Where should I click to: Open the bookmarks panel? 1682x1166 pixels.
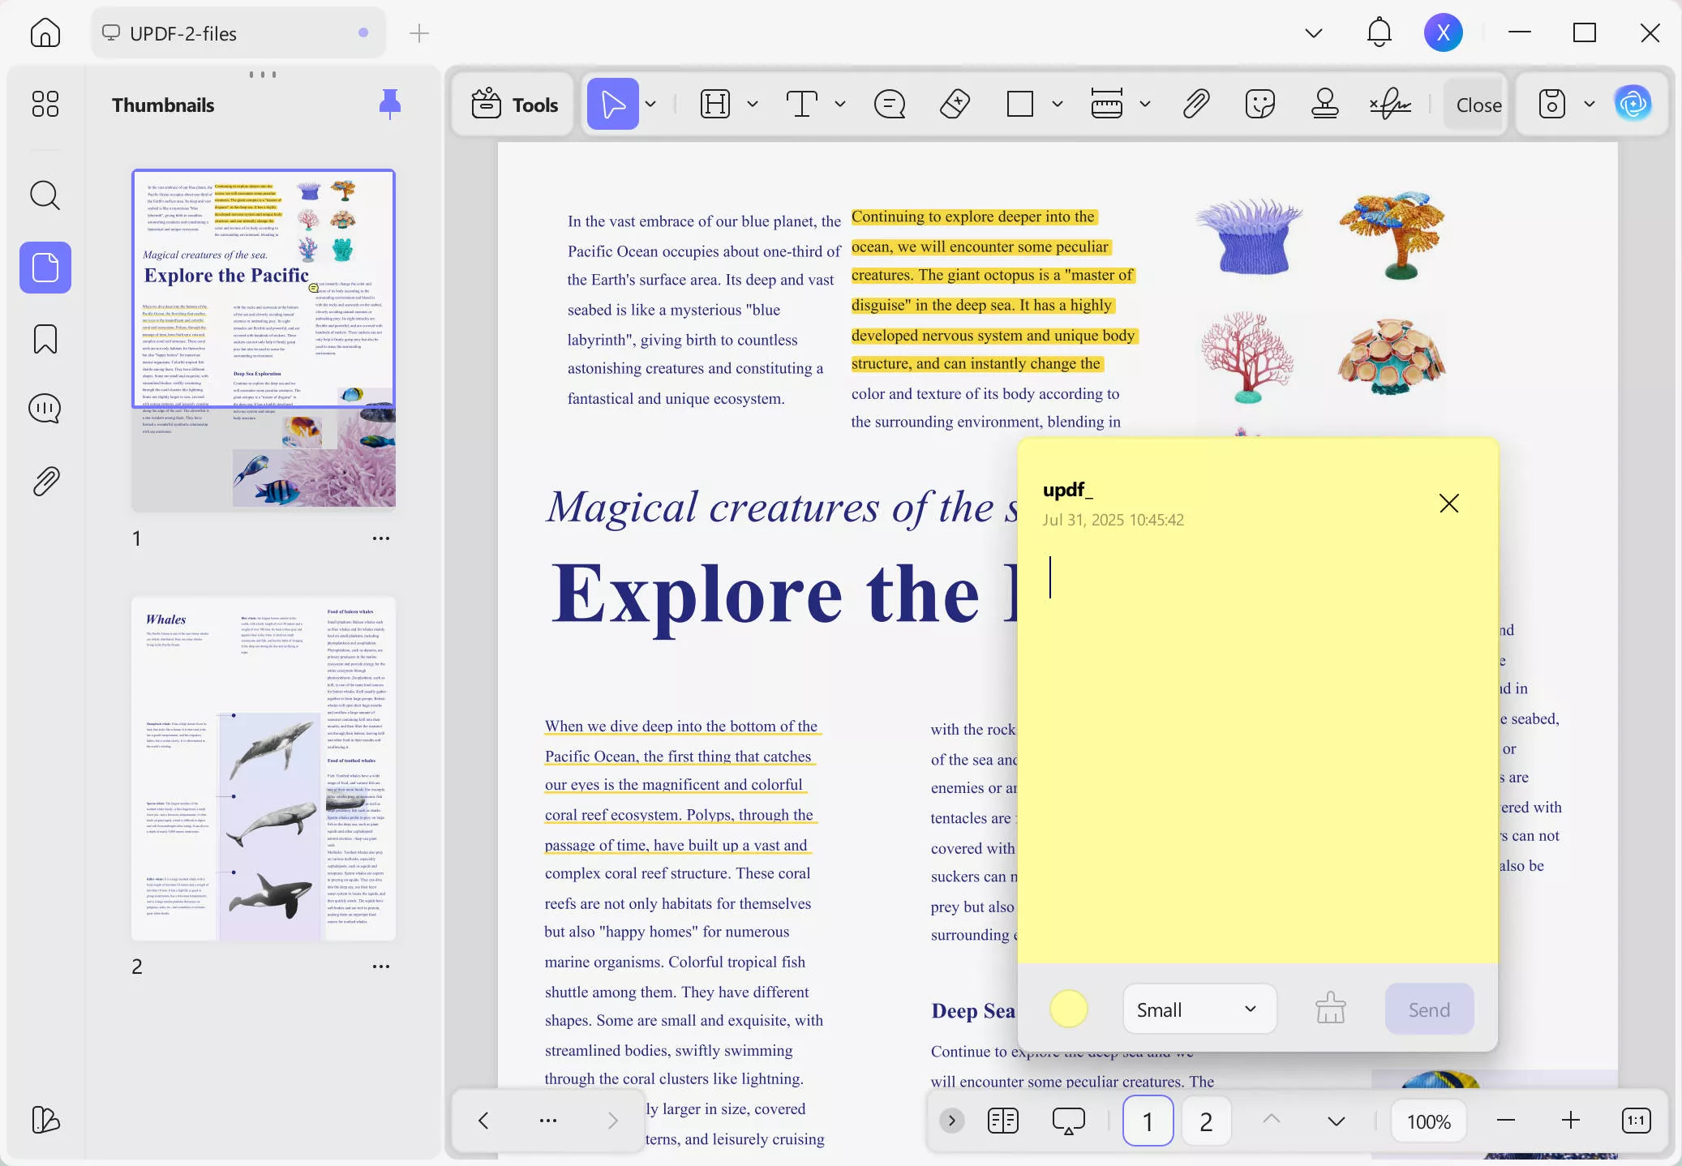[45, 340]
